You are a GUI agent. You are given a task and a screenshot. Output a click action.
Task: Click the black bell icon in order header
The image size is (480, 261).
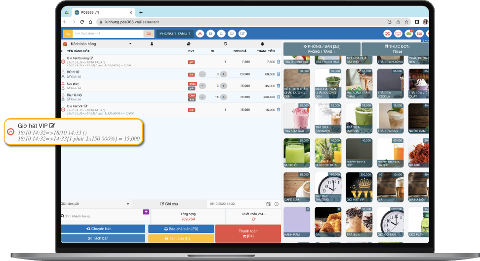pos(262,44)
